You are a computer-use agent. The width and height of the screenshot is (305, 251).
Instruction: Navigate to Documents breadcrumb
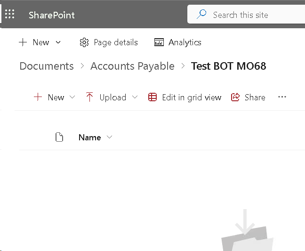pyautogui.click(x=47, y=66)
